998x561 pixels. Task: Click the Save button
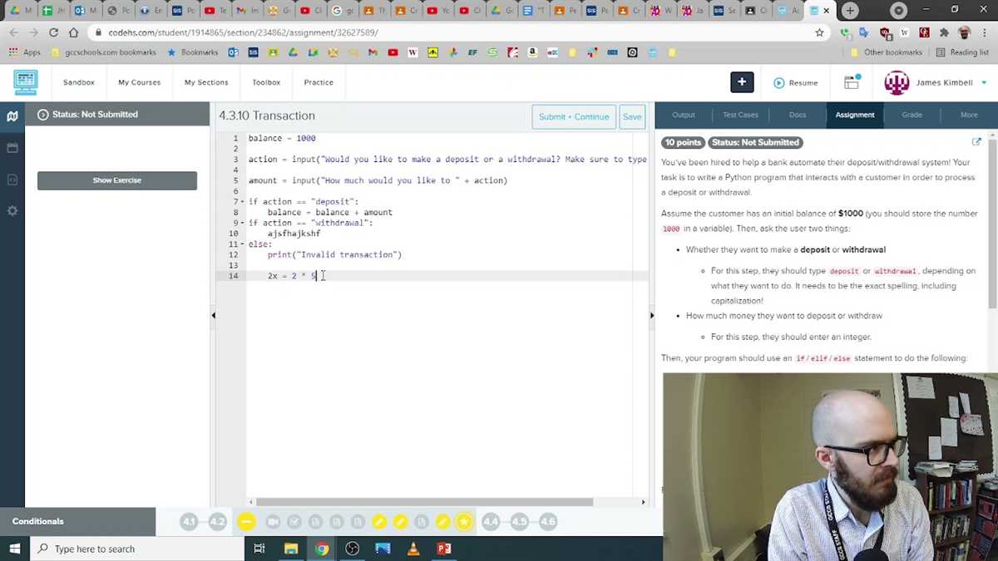point(632,117)
